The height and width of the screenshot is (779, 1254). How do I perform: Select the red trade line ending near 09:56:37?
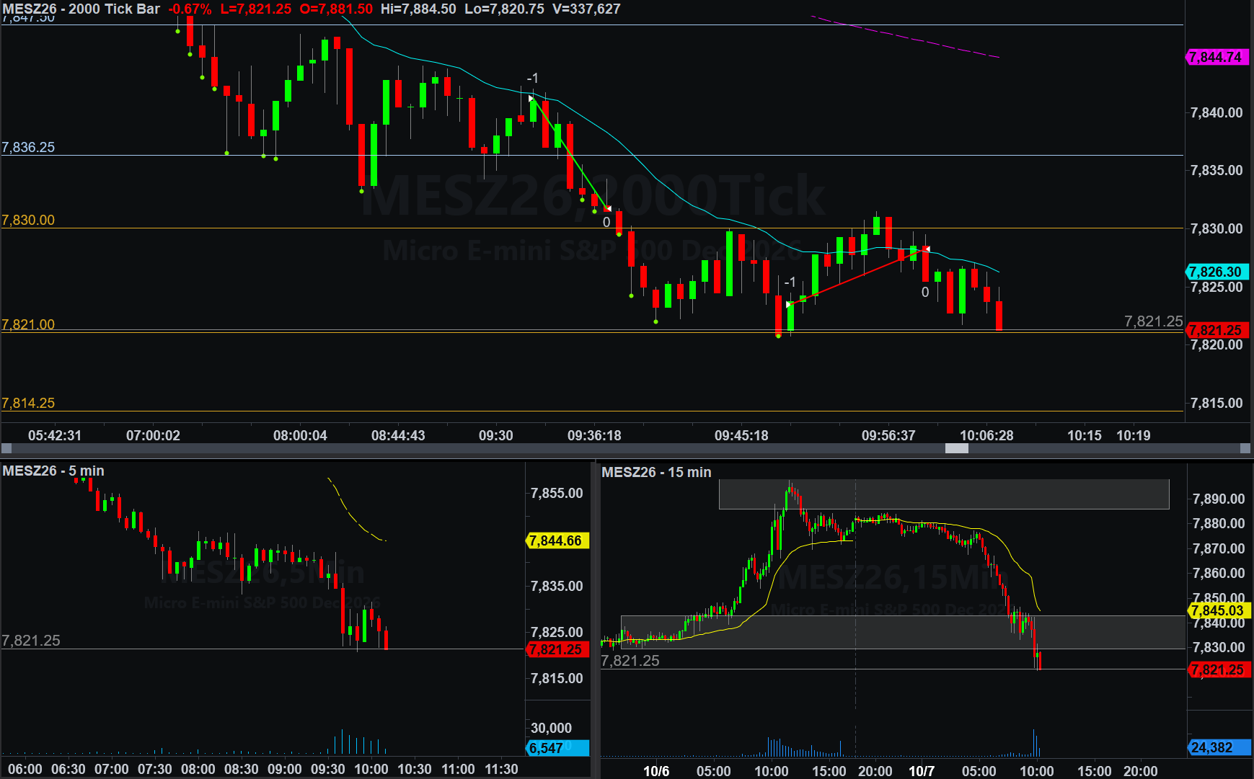857,277
